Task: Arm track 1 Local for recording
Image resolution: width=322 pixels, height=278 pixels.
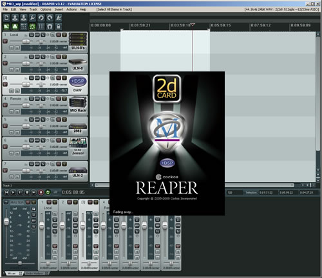Action: pos(5,41)
